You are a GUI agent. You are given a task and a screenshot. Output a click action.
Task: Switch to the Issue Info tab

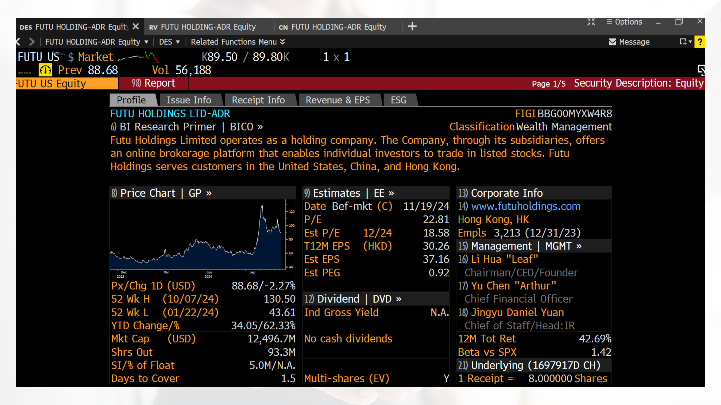point(189,100)
